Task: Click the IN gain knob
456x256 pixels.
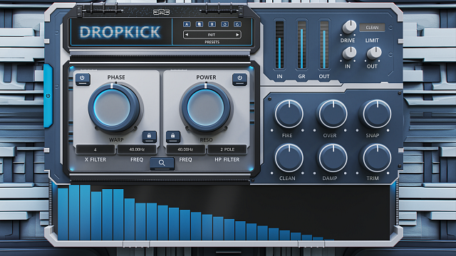Action: coord(349,53)
